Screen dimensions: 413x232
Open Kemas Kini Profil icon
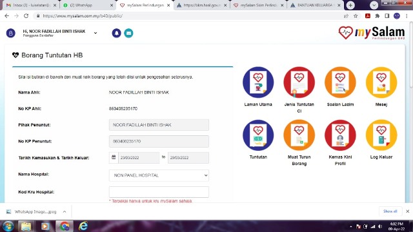340,135
